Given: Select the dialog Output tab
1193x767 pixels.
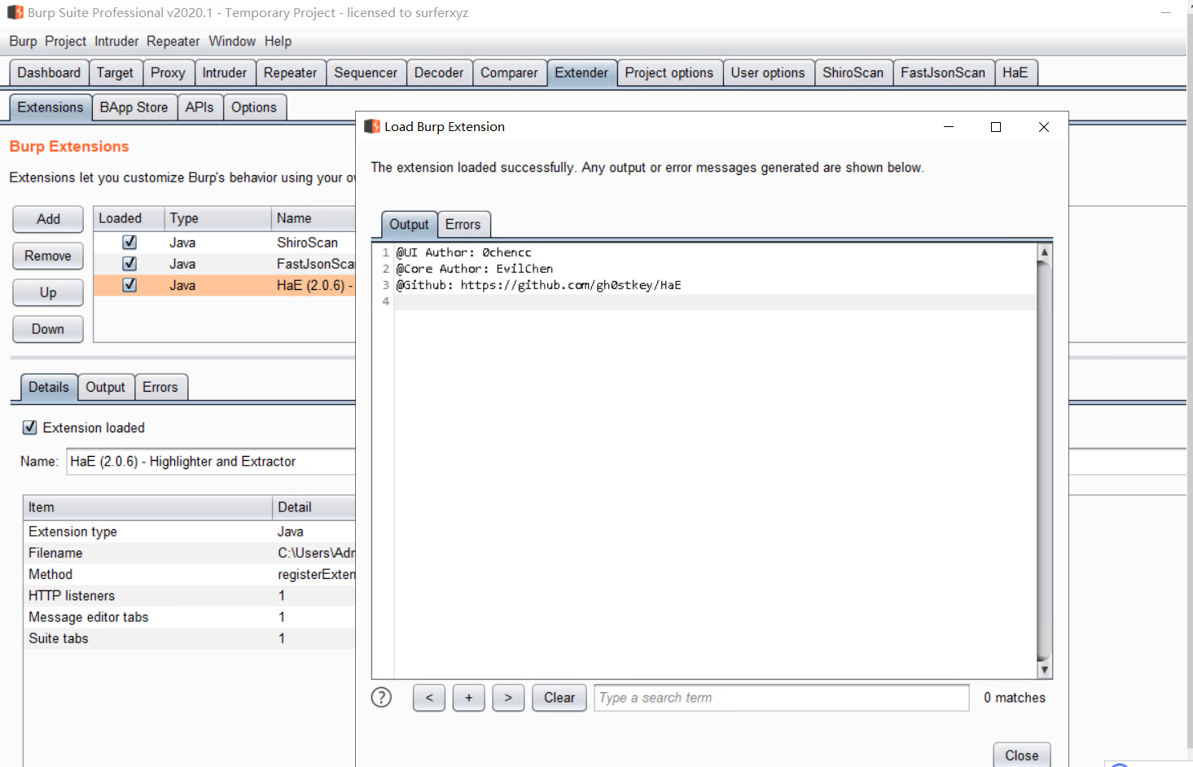Looking at the screenshot, I should [409, 224].
